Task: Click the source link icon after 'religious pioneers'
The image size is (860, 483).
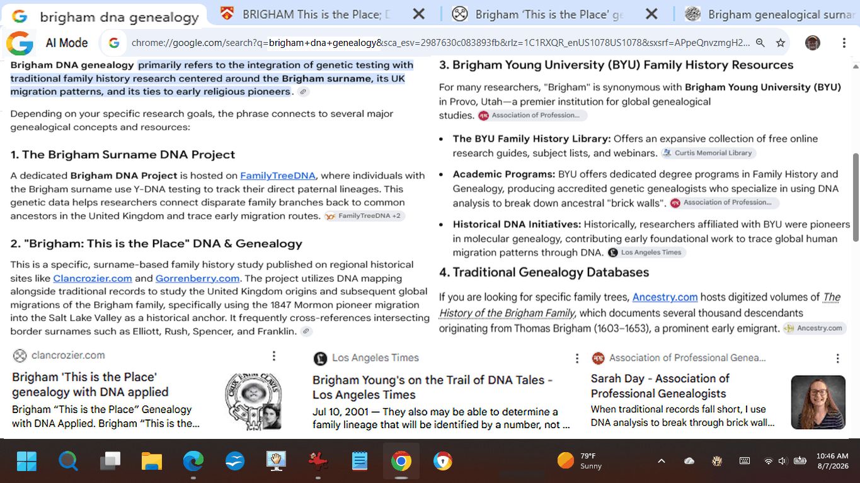Action: pyautogui.click(x=303, y=92)
